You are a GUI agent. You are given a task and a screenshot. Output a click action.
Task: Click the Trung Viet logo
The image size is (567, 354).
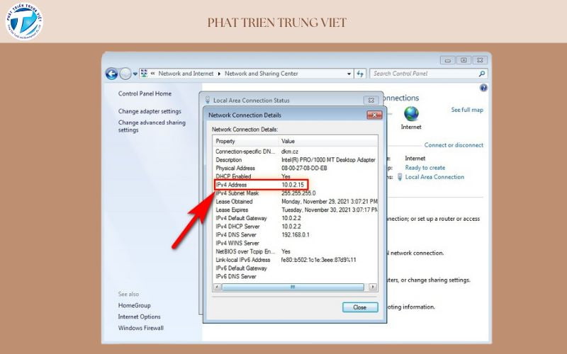pos(23,21)
